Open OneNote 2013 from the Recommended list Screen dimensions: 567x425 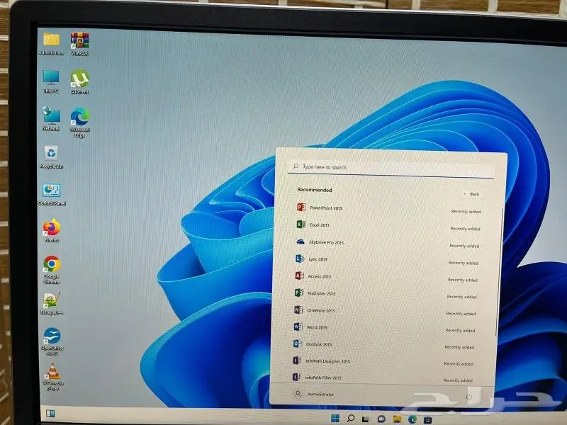[x=384, y=311]
